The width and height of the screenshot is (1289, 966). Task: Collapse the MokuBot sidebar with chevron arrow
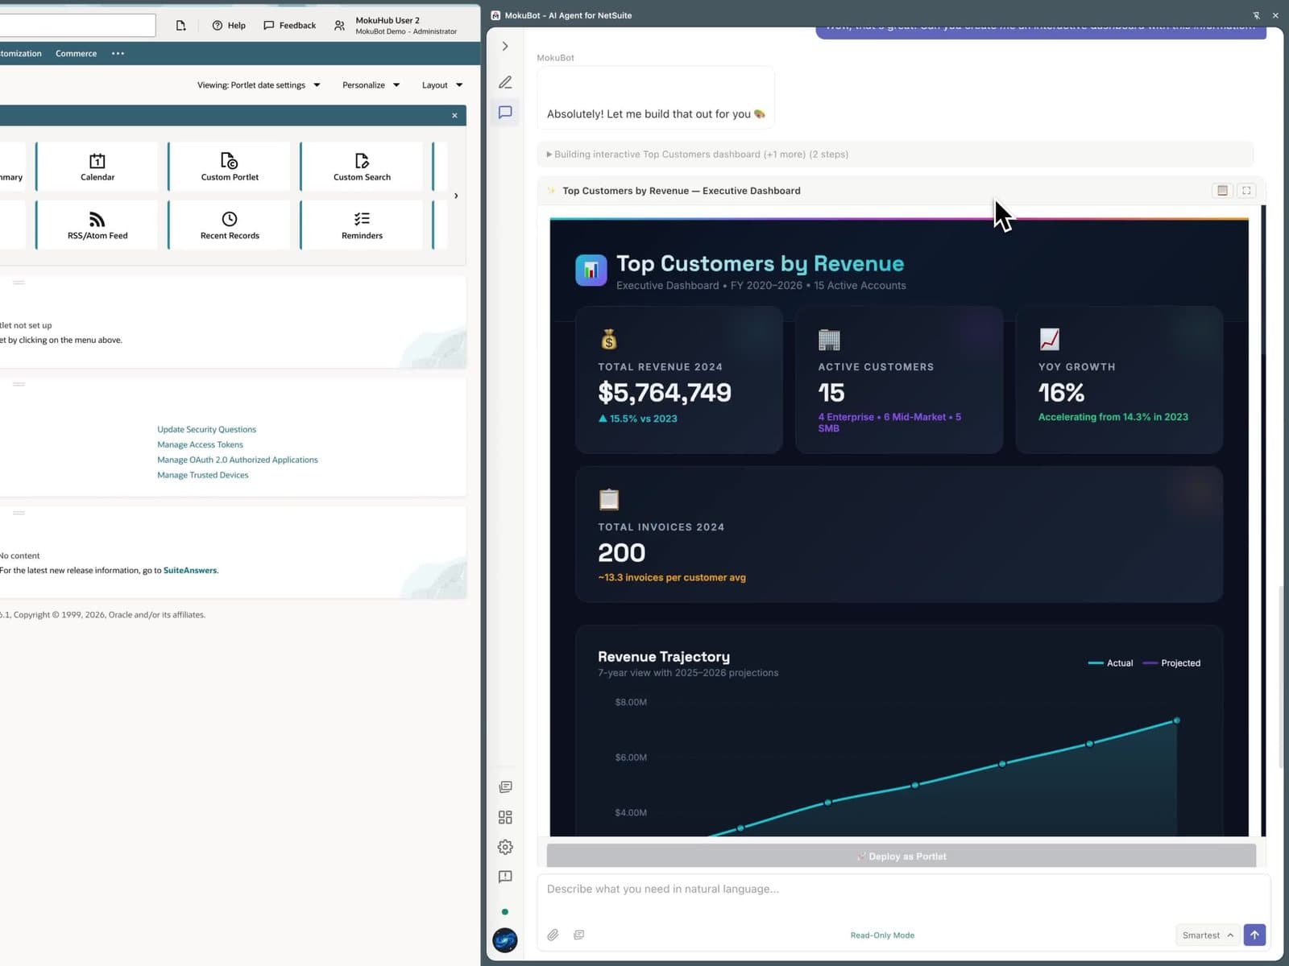click(x=505, y=47)
